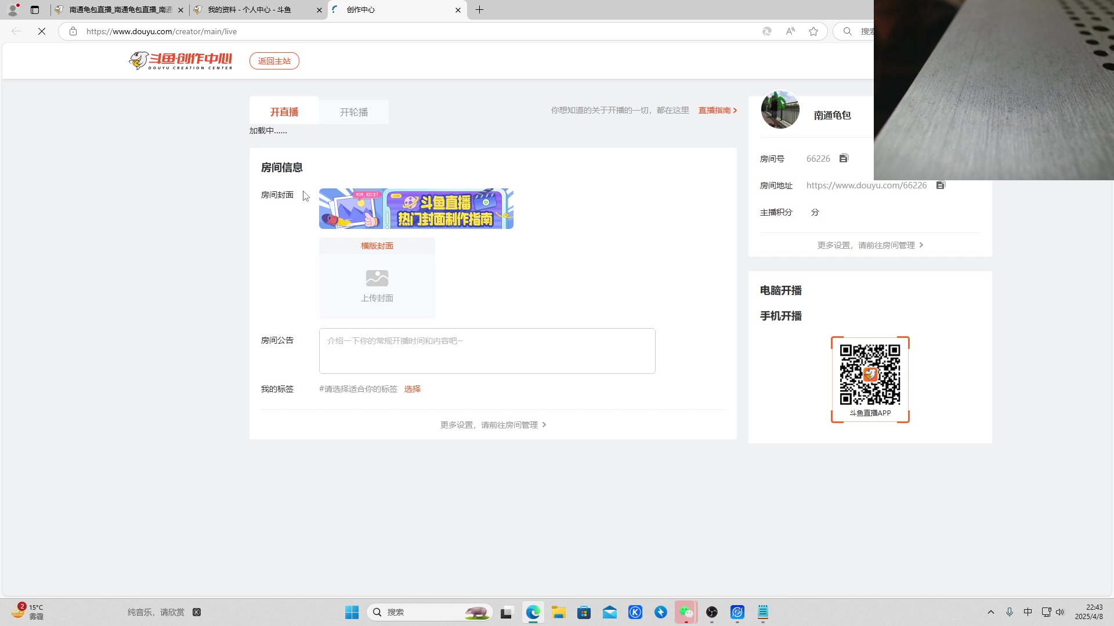Screen dimensions: 1114x626
Task: Open the weather widget showing 15°C
Action: 28,612
